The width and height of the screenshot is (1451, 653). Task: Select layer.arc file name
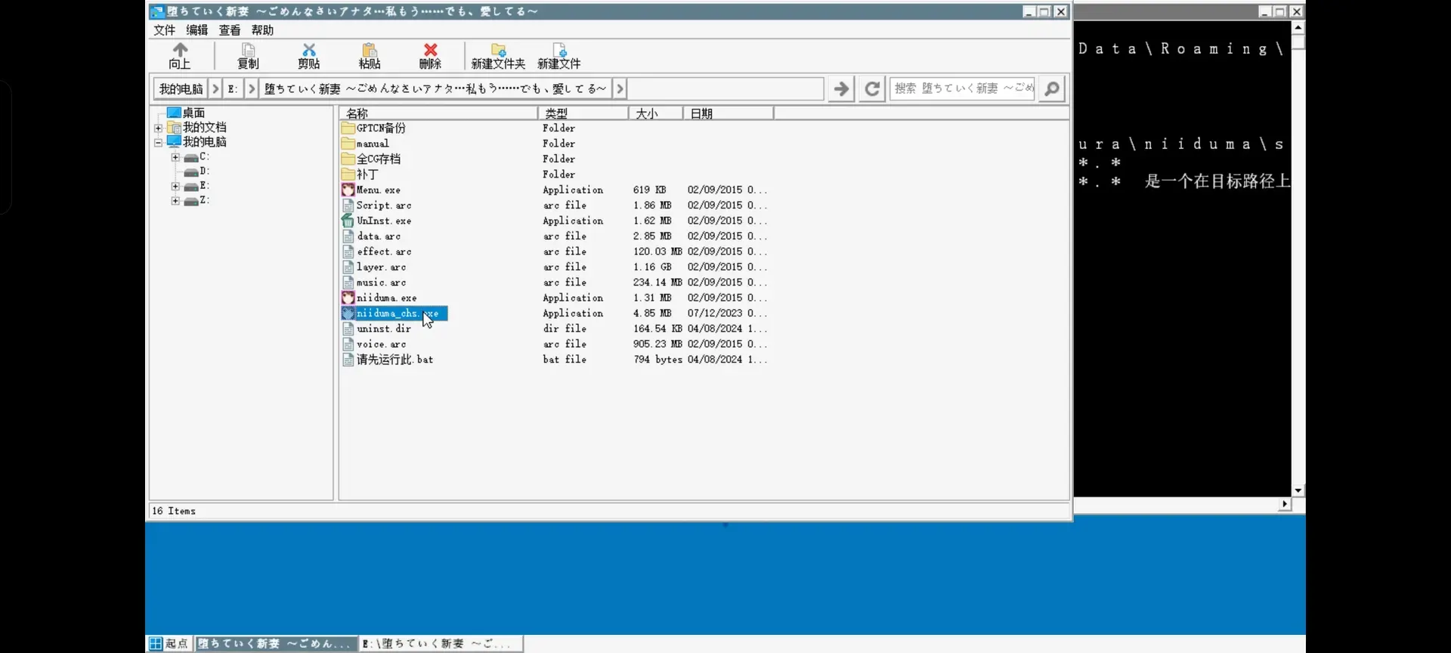coord(381,267)
